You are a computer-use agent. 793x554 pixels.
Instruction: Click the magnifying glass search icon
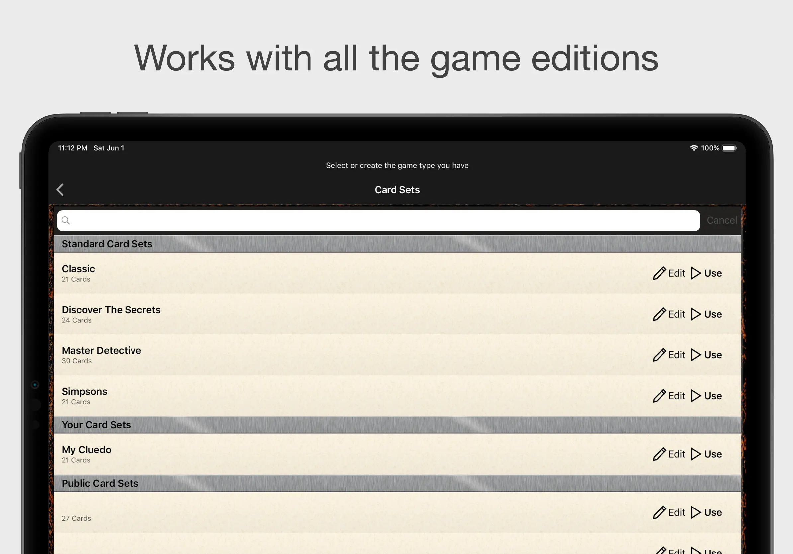point(66,220)
